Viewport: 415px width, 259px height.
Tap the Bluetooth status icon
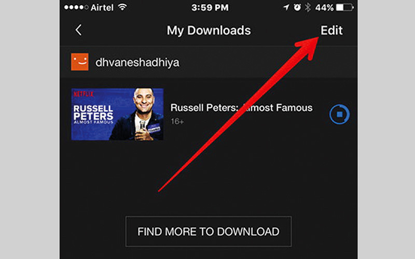pyautogui.click(x=308, y=7)
